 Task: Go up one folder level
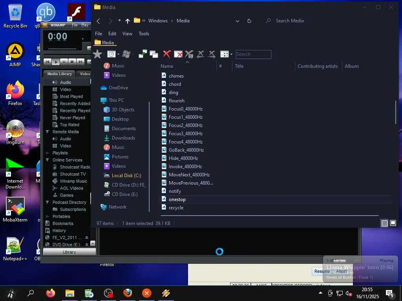pyautogui.click(x=128, y=21)
